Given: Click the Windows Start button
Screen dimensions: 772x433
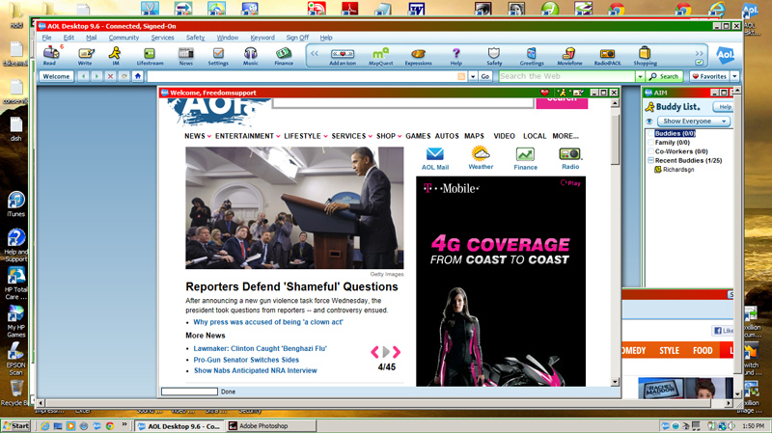Looking at the screenshot, I should click(x=16, y=426).
